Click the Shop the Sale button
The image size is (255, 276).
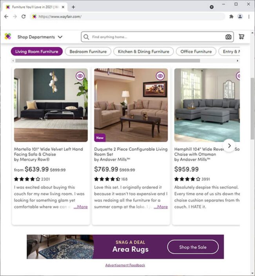(193, 247)
